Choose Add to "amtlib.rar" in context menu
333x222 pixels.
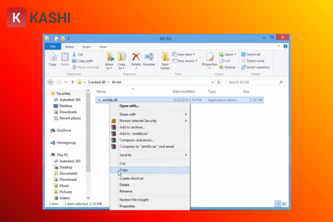coord(150,134)
